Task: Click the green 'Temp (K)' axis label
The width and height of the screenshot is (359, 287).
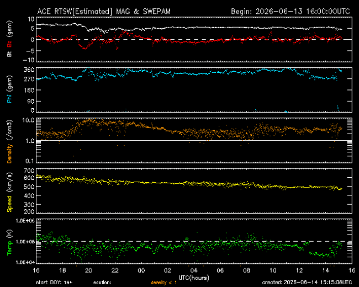Action: [x=9, y=243]
